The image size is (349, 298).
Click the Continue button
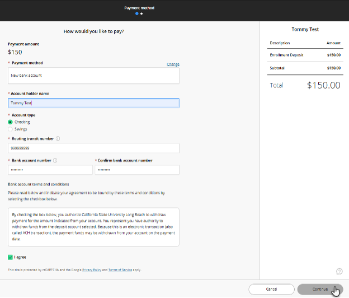coord(320,289)
